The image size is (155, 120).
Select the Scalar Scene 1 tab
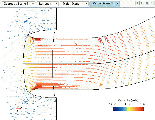[72, 4]
